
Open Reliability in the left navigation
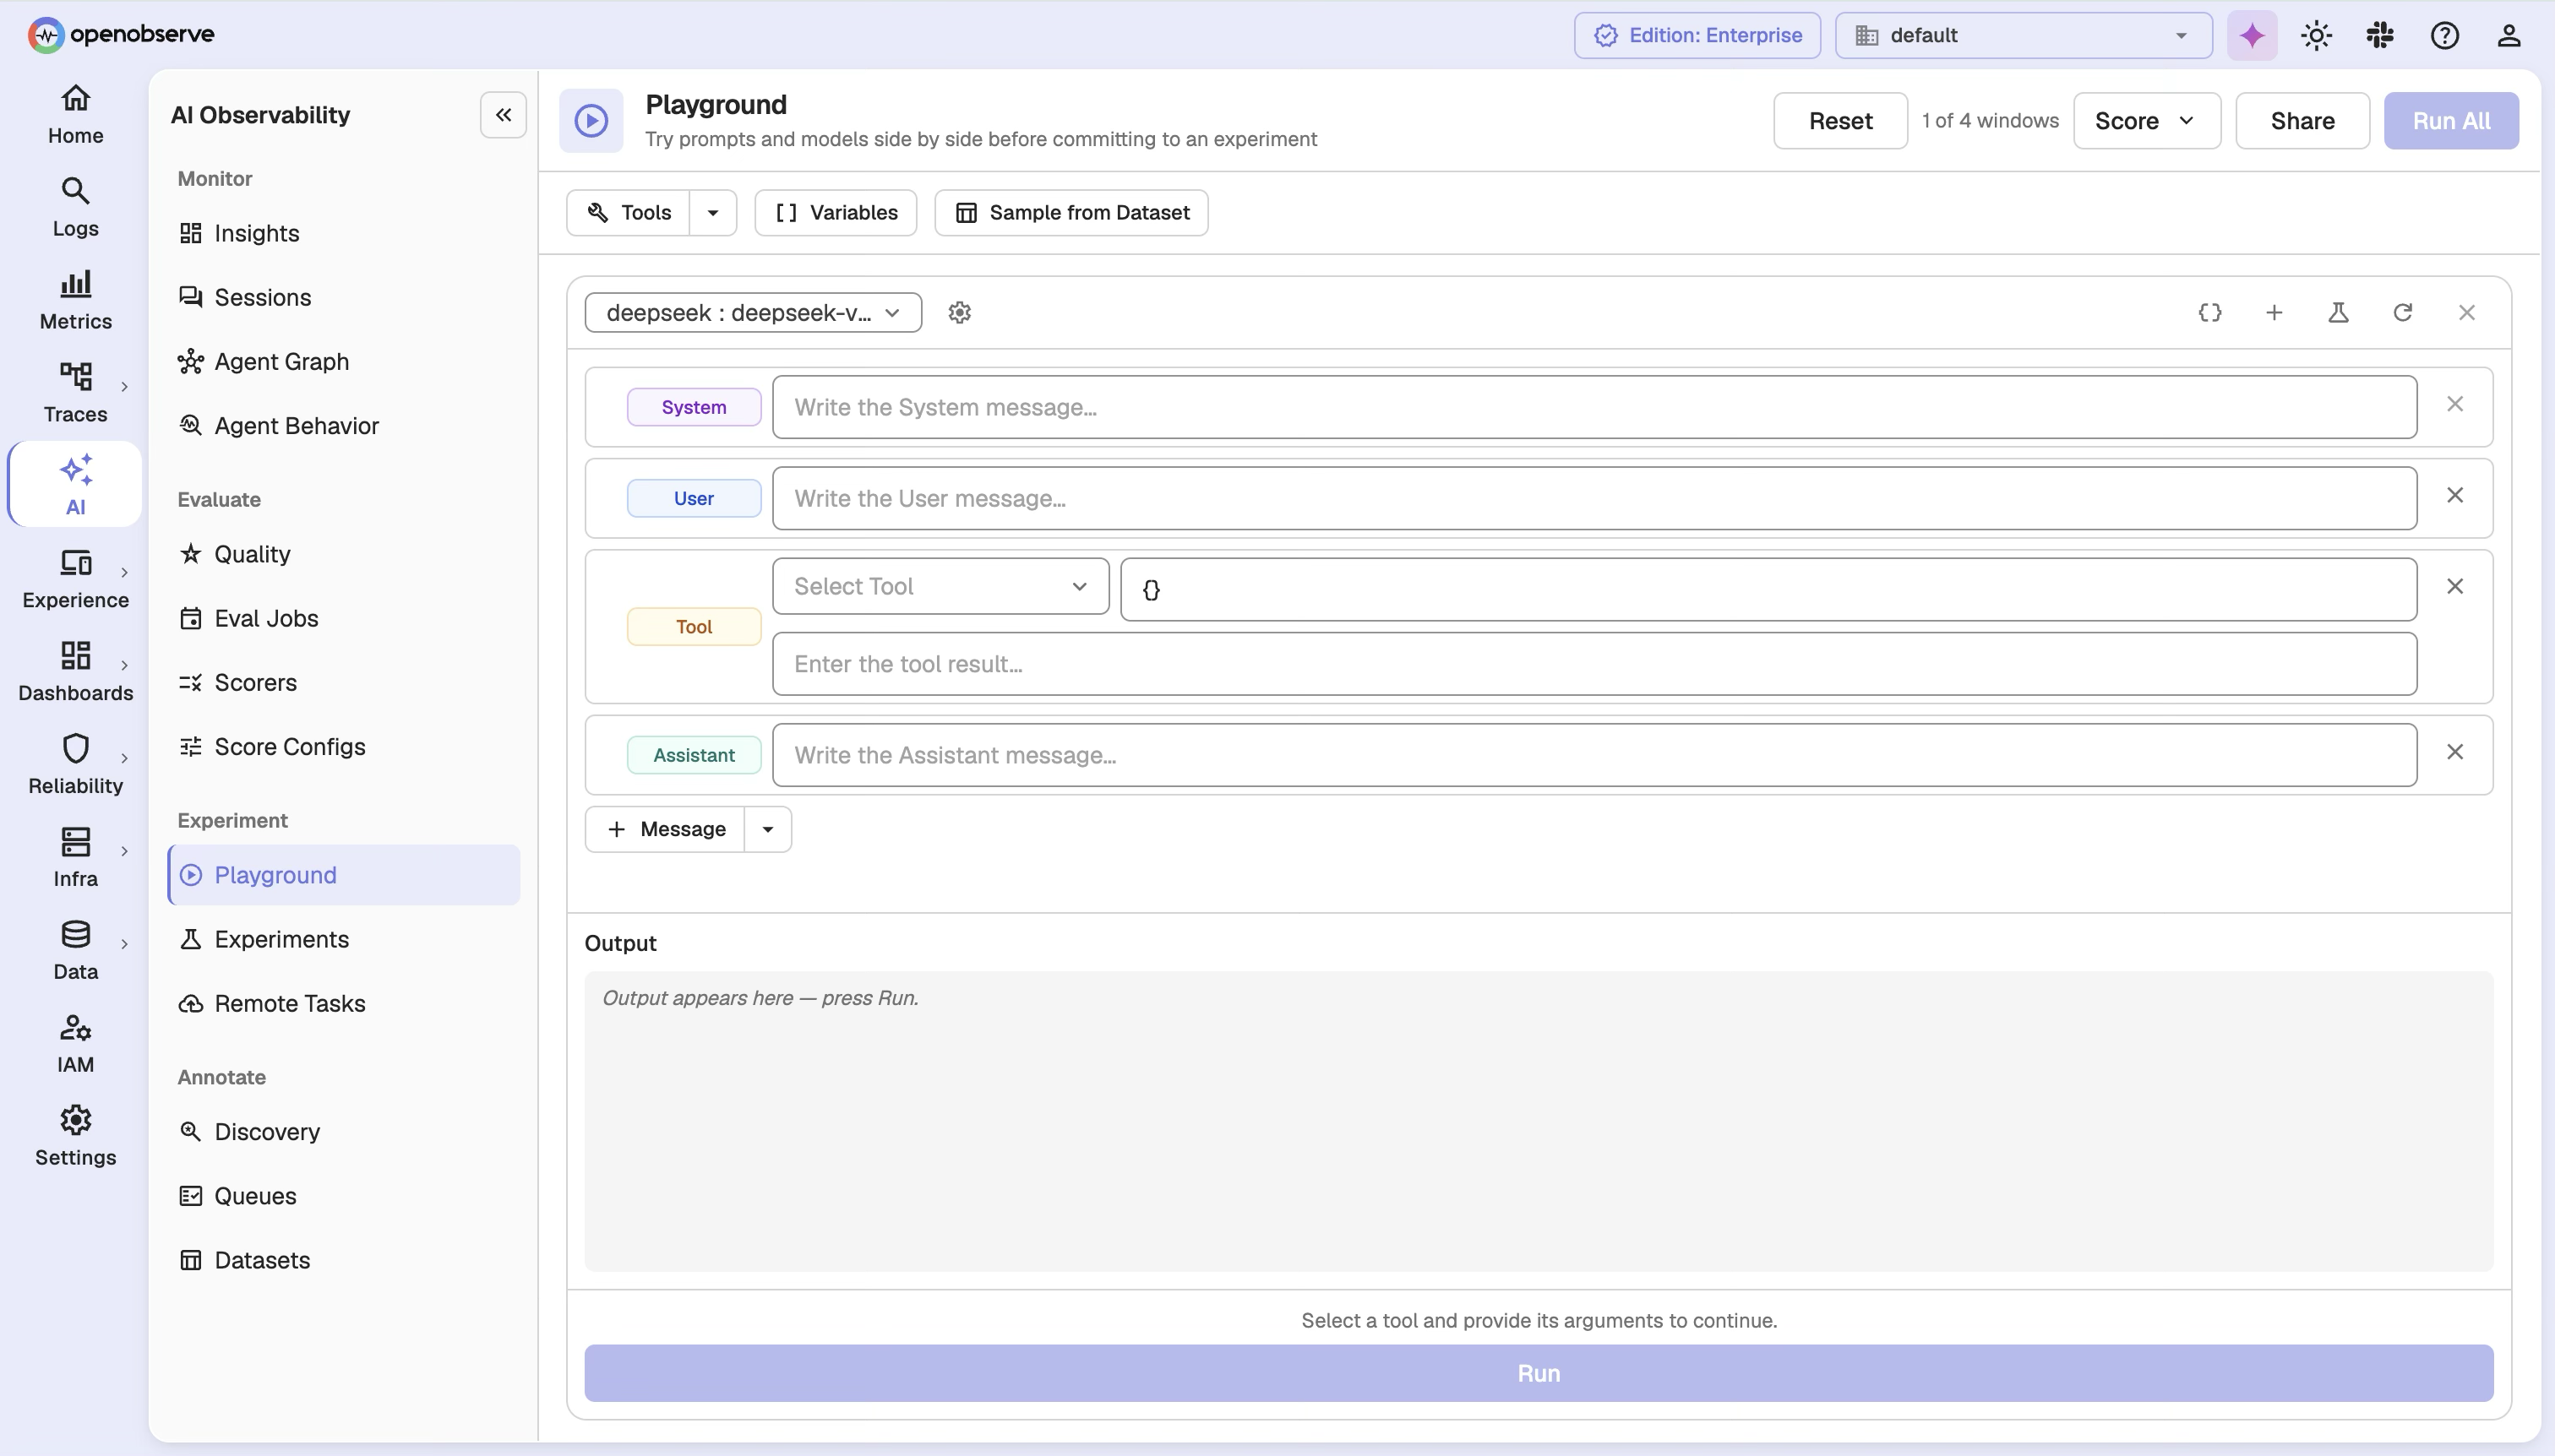pyautogui.click(x=75, y=765)
